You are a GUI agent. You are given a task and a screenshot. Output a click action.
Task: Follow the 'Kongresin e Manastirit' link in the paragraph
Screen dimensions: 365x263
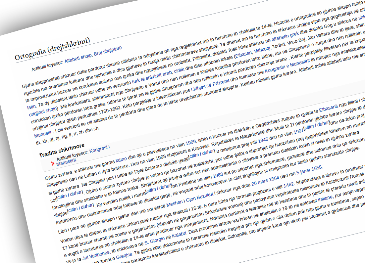click(287, 66)
